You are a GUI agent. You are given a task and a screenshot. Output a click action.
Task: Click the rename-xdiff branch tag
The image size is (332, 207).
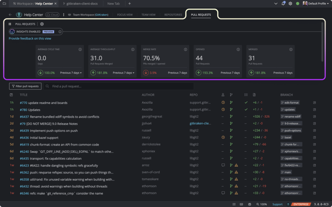(291, 116)
